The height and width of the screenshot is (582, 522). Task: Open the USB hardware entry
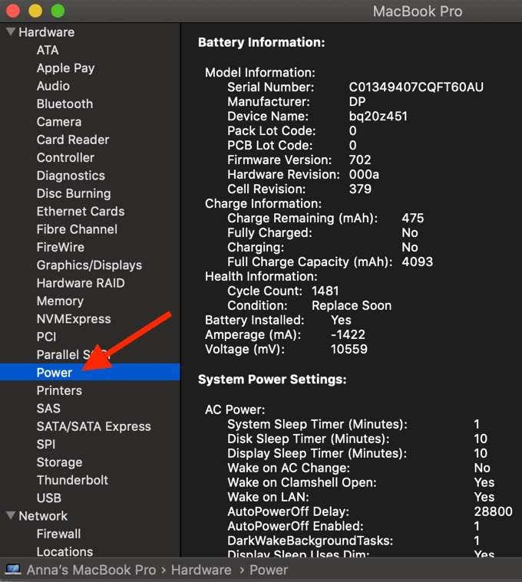(49, 498)
